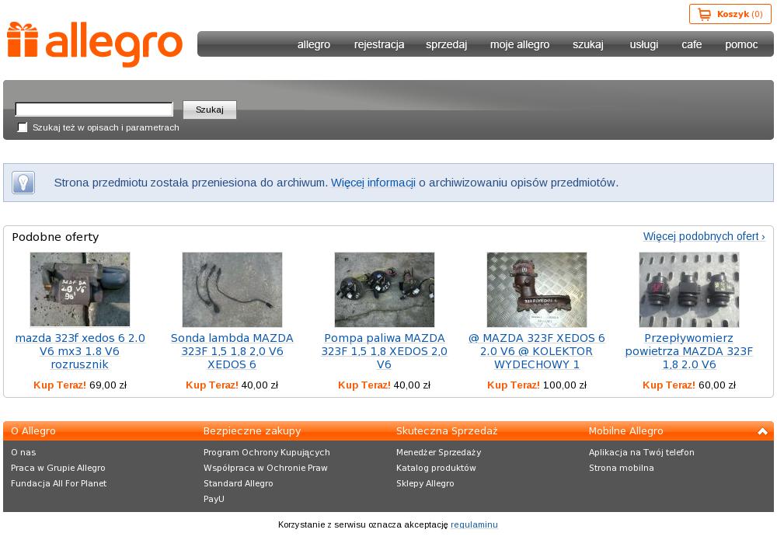Click the Skuteczna Sprzedaż footer heading

pos(447,431)
